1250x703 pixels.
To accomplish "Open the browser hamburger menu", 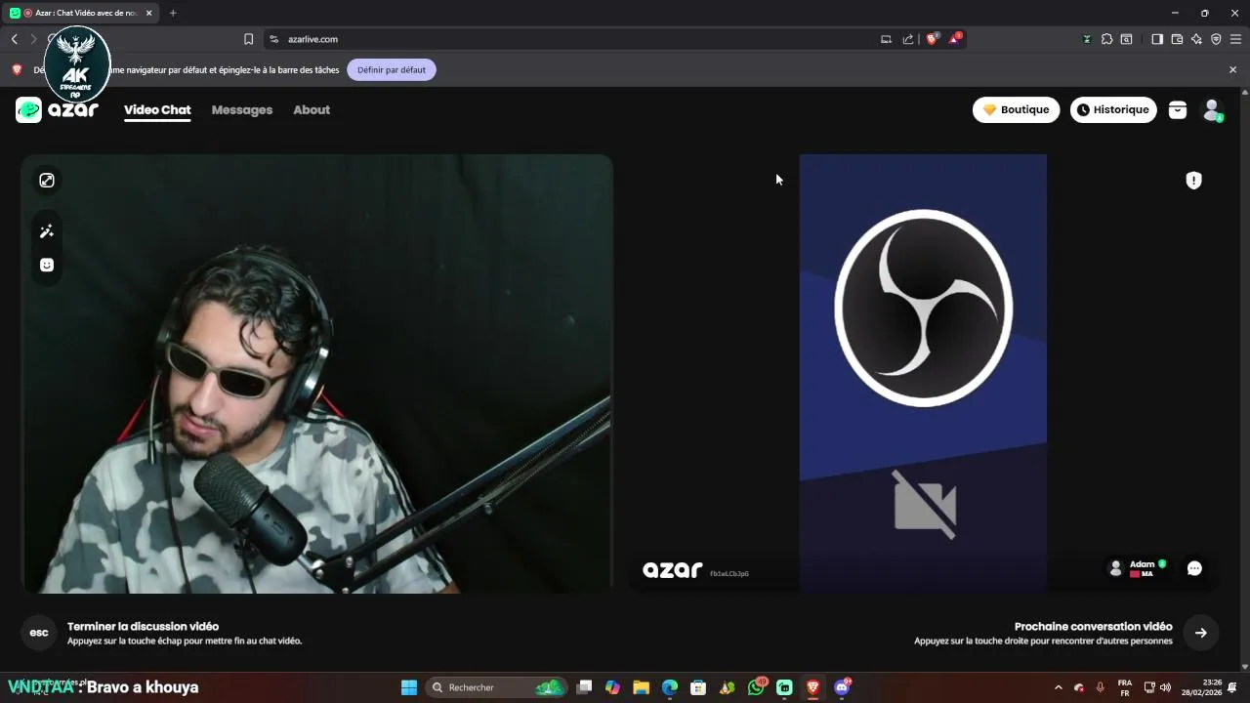I will [1235, 39].
